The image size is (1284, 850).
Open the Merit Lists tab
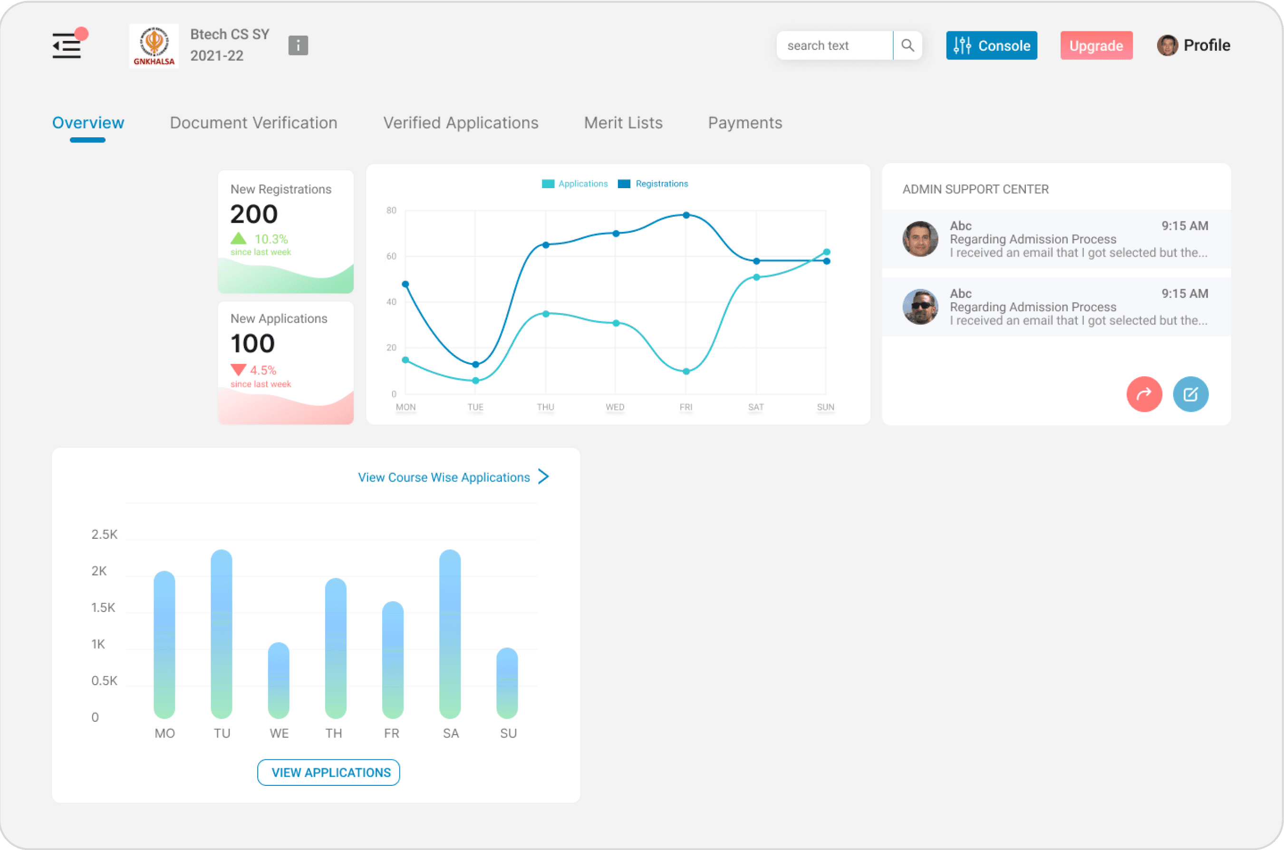point(623,123)
